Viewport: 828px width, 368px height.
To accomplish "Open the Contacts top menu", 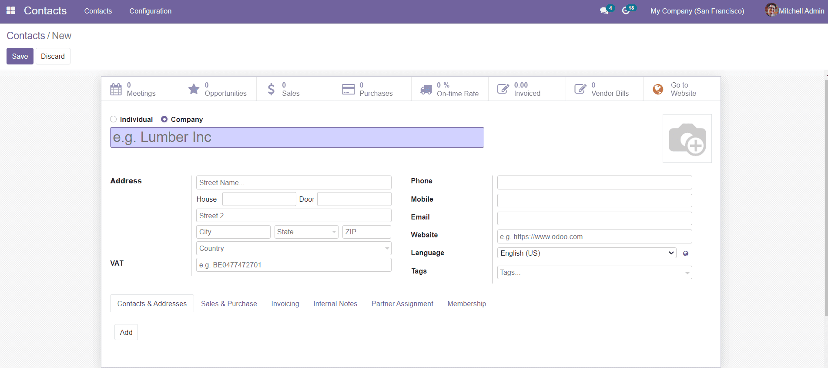I will tap(98, 11).
